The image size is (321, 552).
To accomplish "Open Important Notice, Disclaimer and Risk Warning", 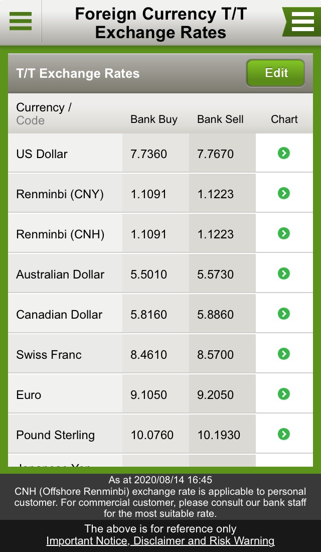I will [x=160, y=541].
